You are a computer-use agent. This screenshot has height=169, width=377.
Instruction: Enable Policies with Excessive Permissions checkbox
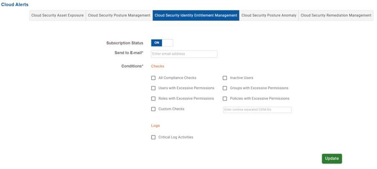pos(225,98)
